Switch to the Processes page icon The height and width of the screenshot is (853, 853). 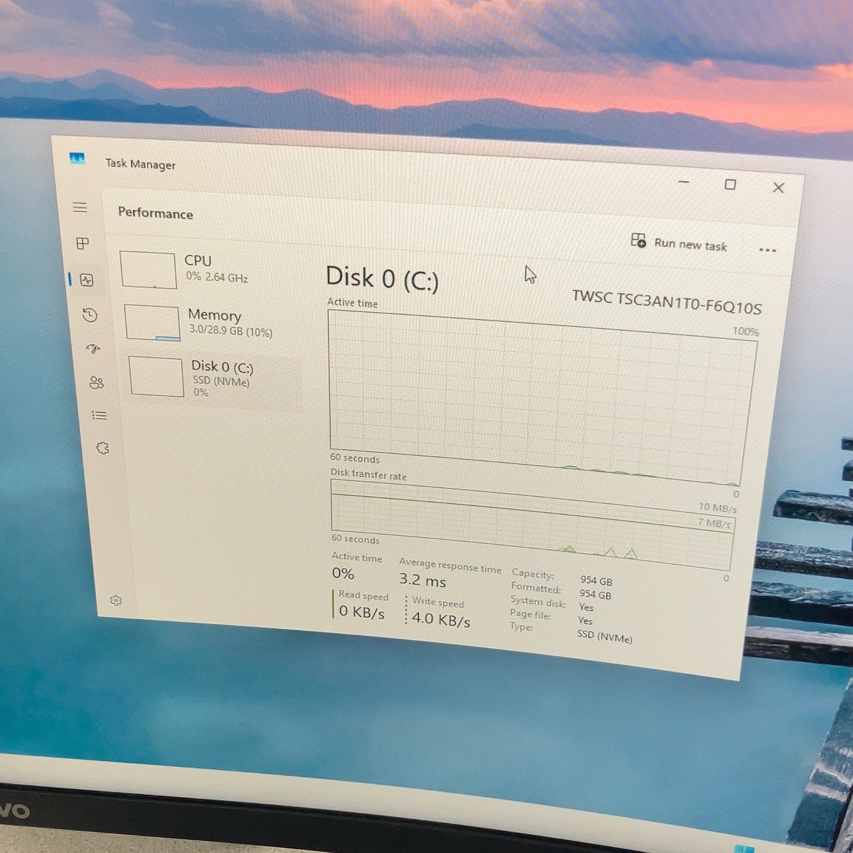(82, 243)
